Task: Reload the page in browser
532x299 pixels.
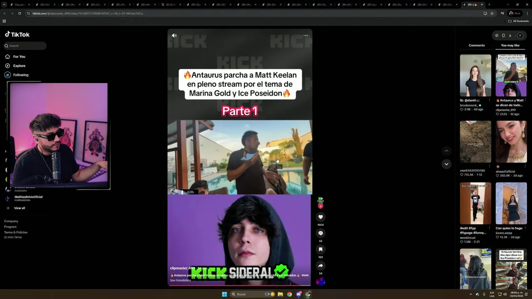Action: coord(20,13)
